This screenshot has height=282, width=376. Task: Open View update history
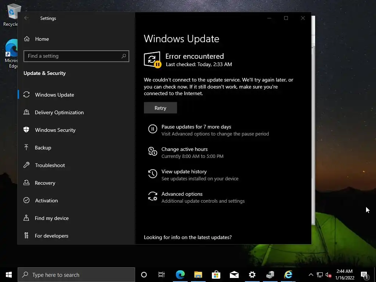pos(184,171)
